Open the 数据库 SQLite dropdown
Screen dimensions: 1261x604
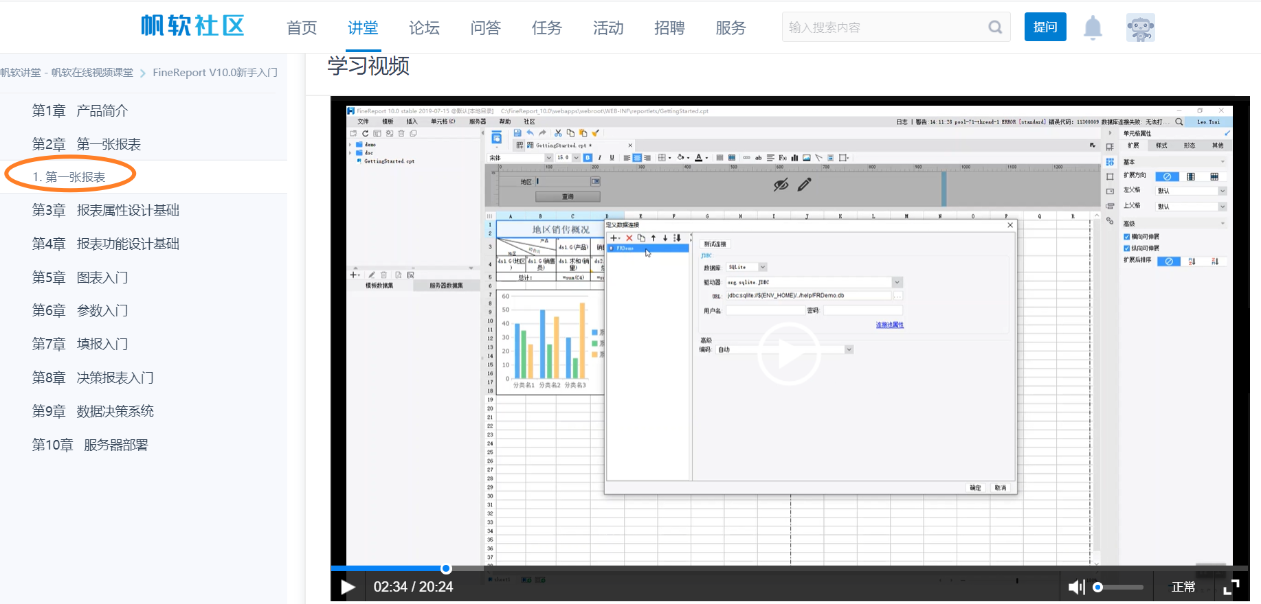tap(763, 267)
